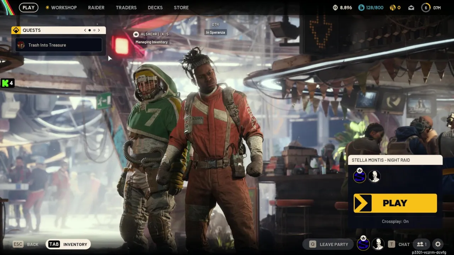The width and height of the screenshot is (454, 255).
Task: Go to previous quest page arrow
Action: [85, 30]
